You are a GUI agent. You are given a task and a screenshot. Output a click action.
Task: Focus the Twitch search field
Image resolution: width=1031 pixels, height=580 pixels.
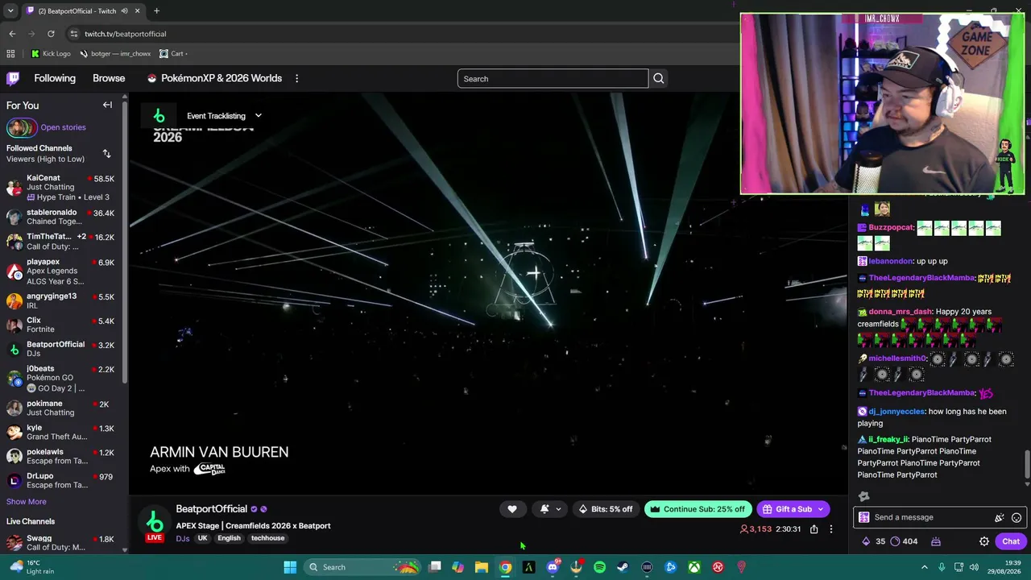[553, 78]
